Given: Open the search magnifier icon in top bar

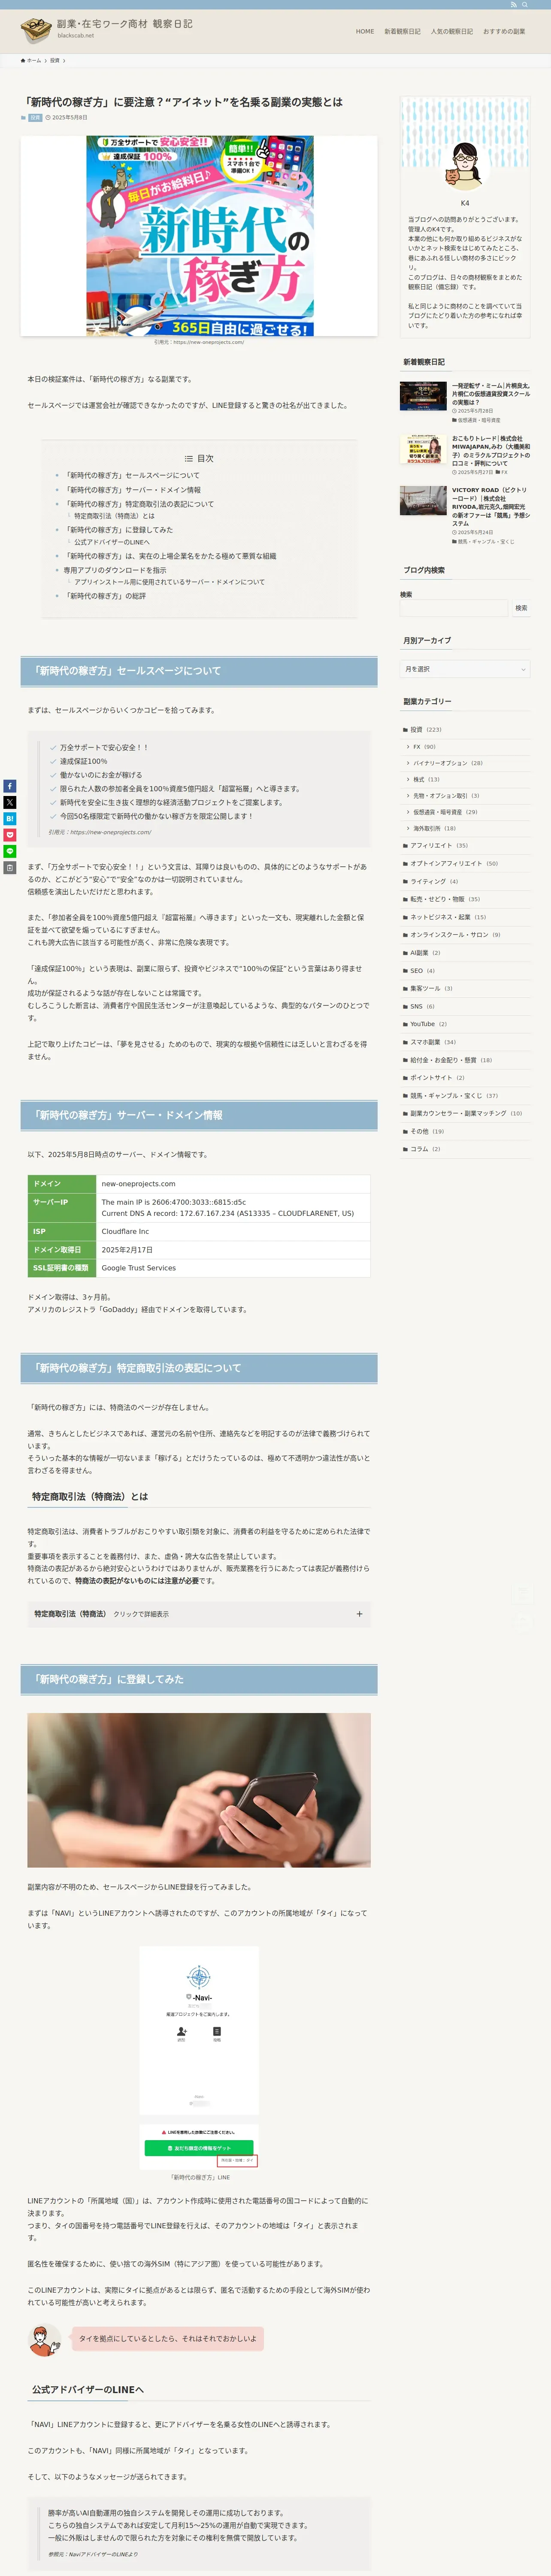Looking at the screenshot, I should pyautogui.click(x=525, y=5).
